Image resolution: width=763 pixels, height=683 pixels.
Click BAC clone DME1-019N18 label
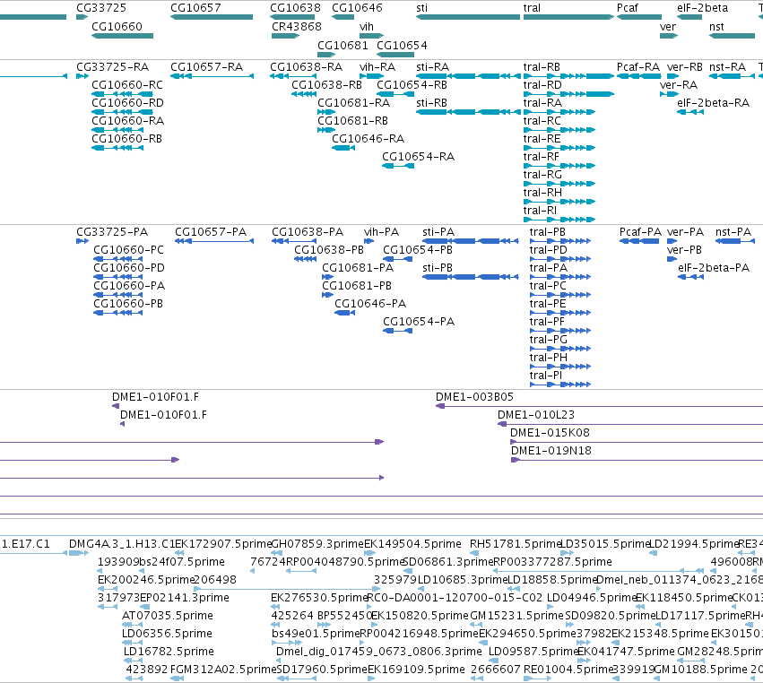click(551, 451)
